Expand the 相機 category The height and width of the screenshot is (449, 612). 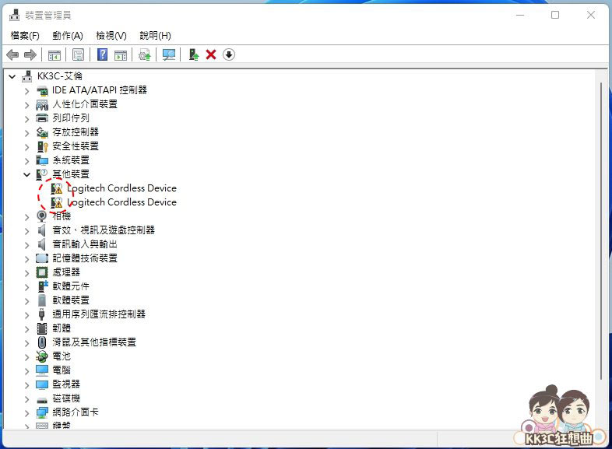tap(26, 217)
